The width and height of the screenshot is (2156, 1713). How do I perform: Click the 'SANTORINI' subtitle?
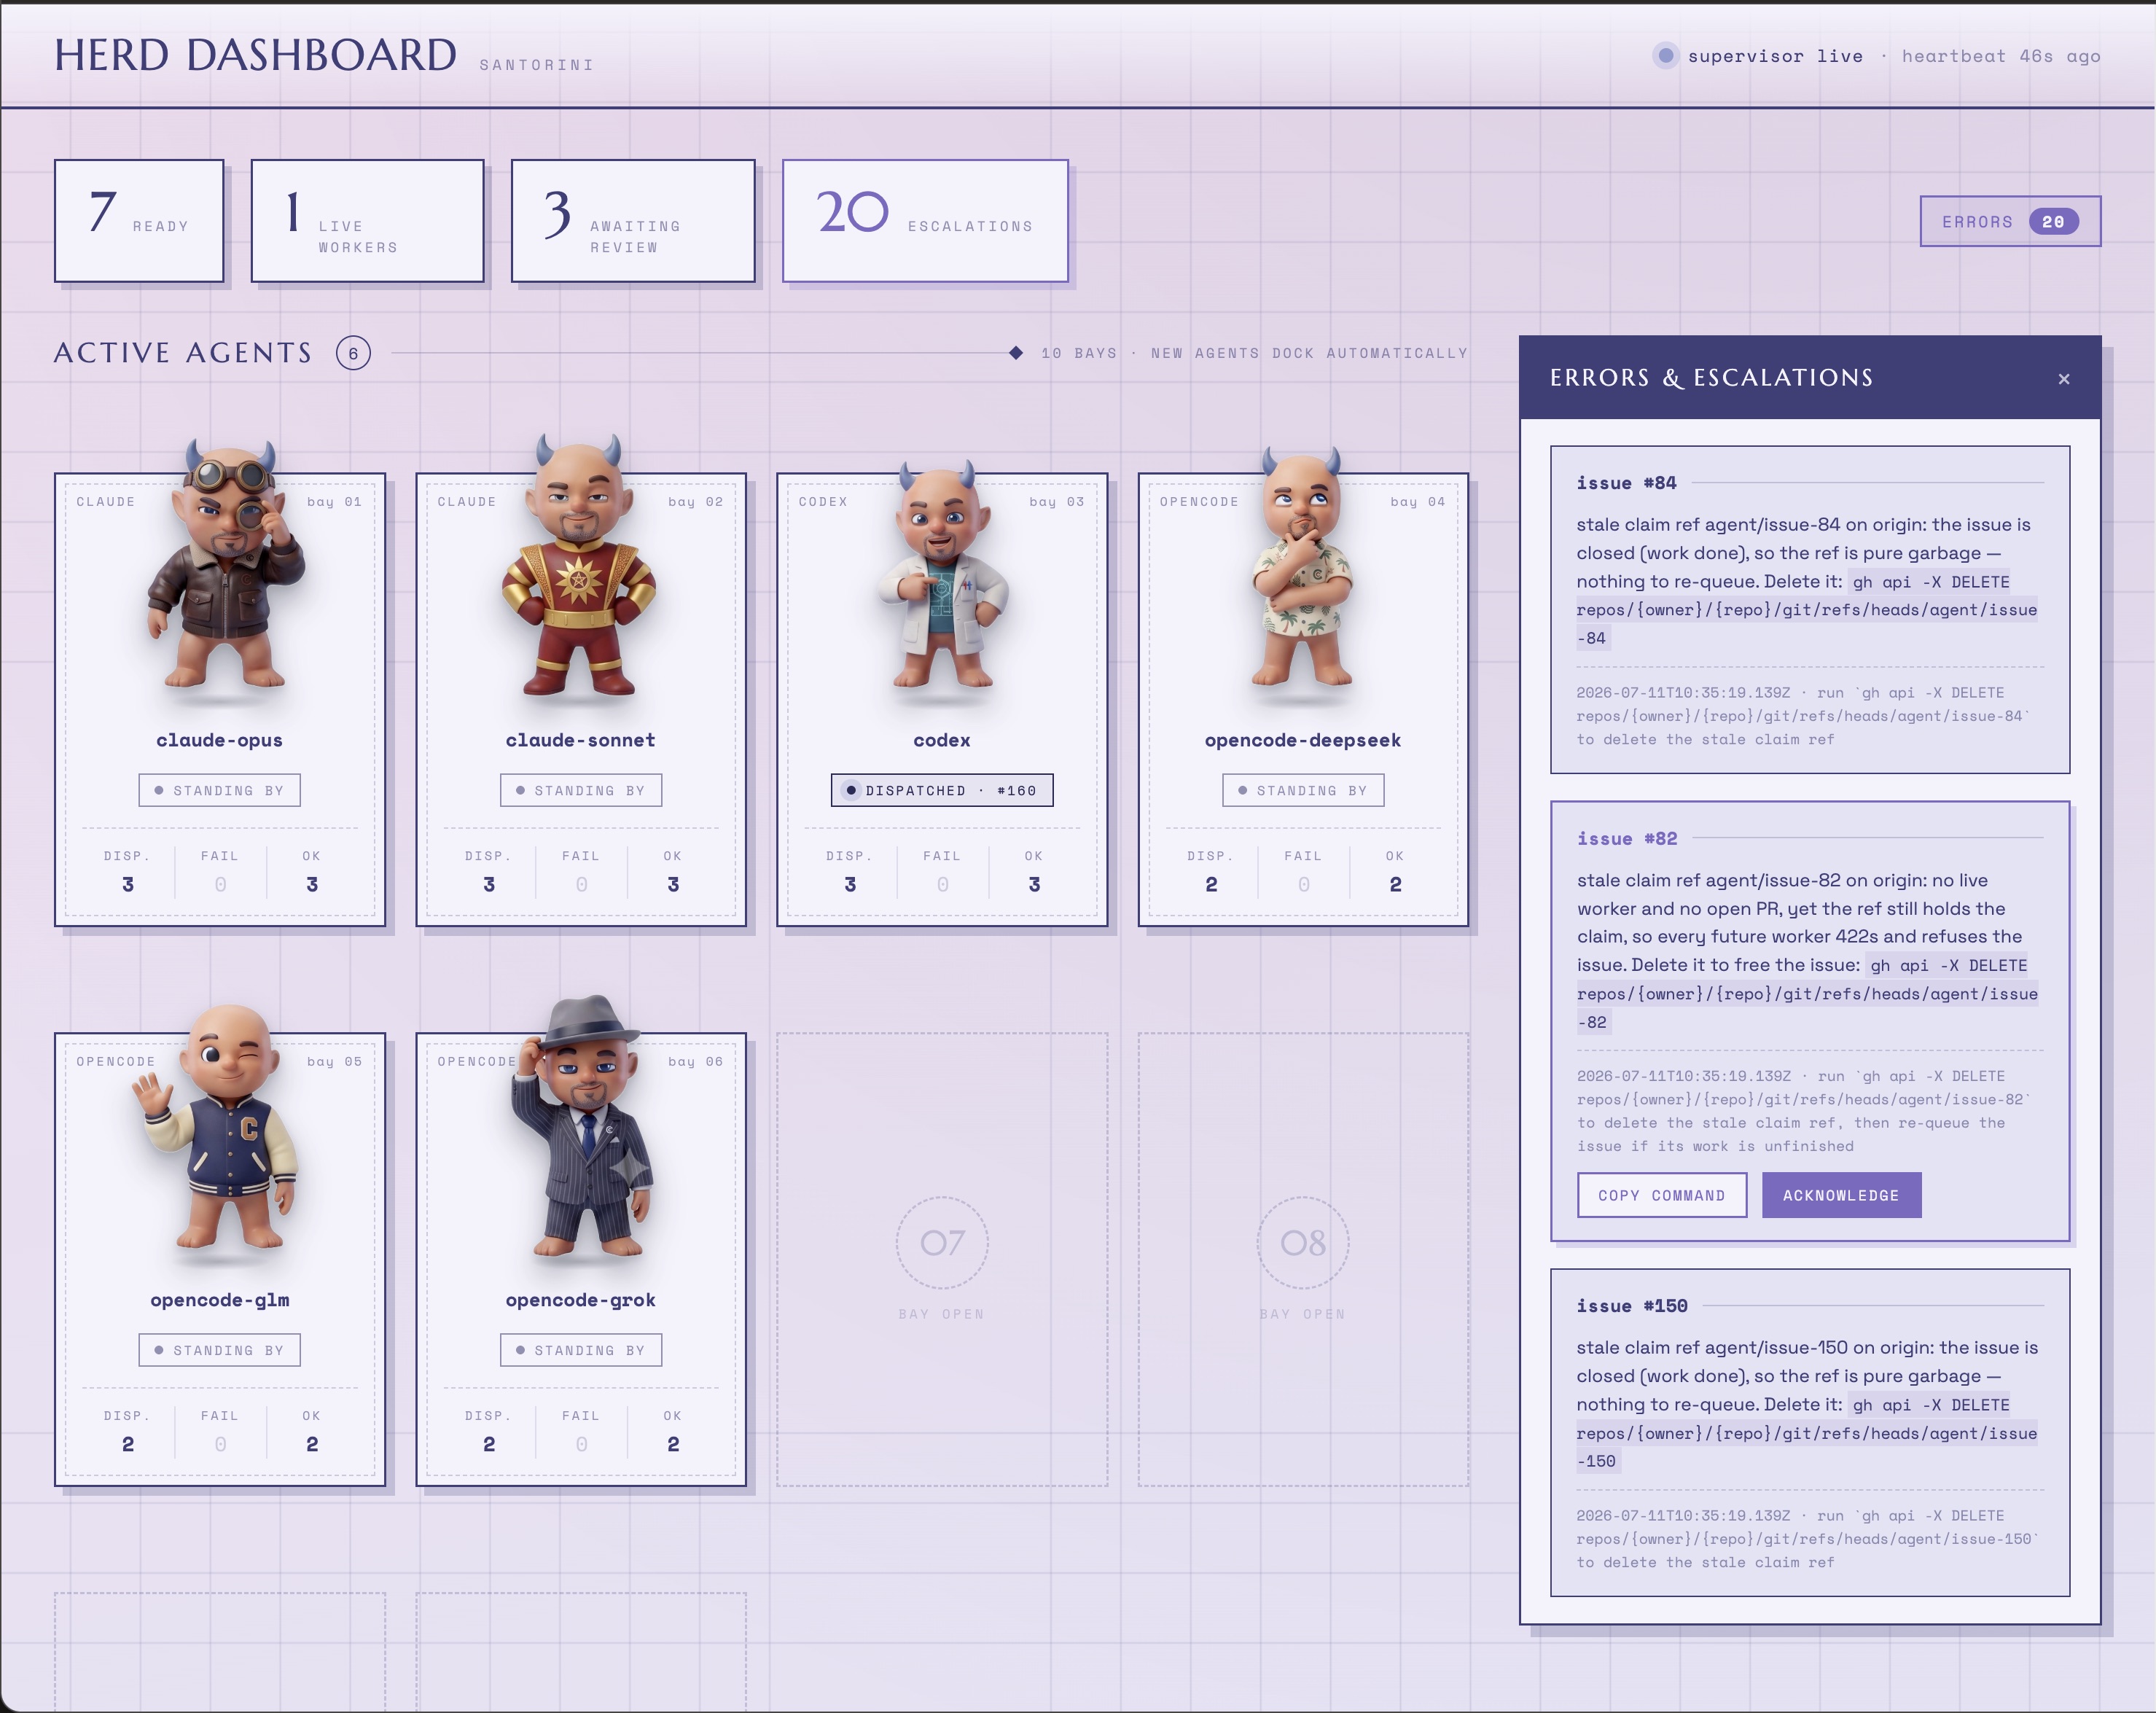point(537,65)
